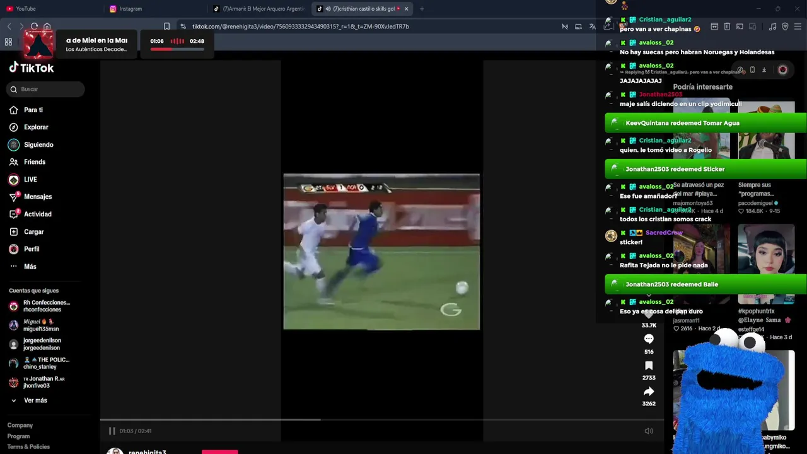Share the video with arrow icon

[649, 392]
